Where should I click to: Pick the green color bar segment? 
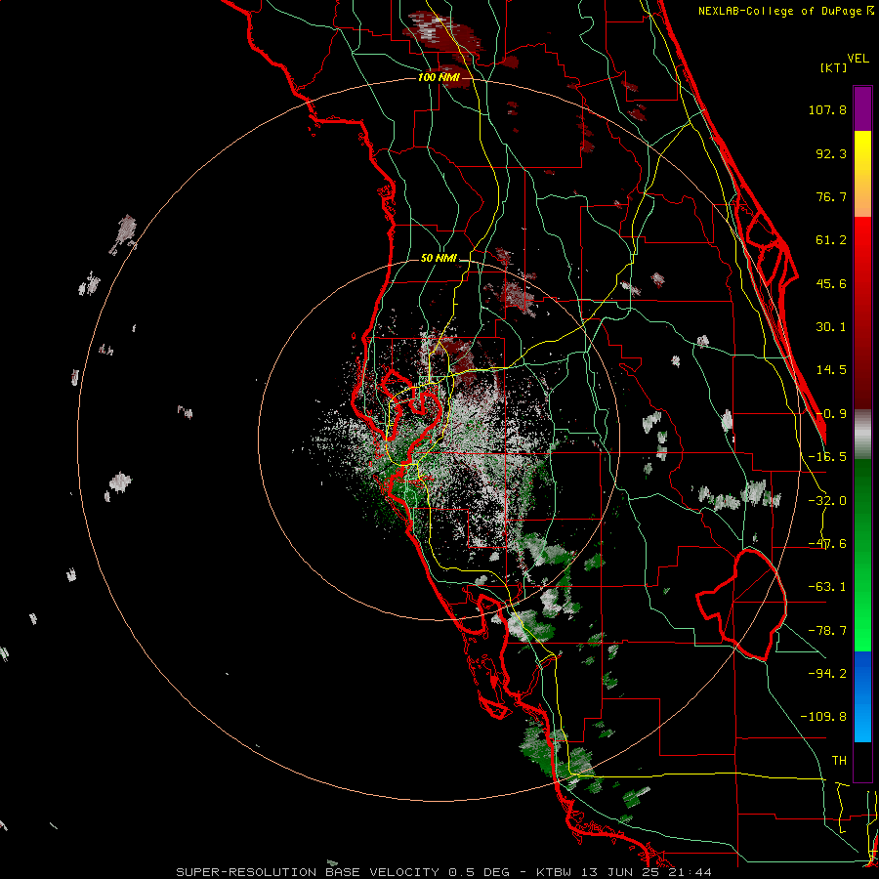(862, 555)
